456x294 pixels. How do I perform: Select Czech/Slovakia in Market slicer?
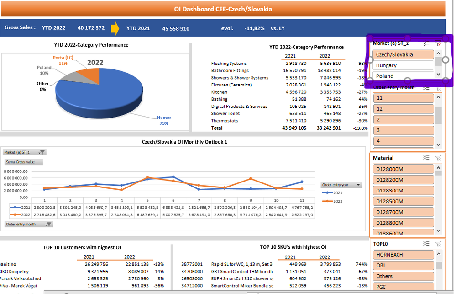pyautogui.click(x=404, y=54)
